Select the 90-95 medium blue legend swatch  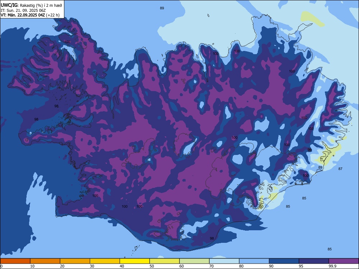click(x=284, y=261)
